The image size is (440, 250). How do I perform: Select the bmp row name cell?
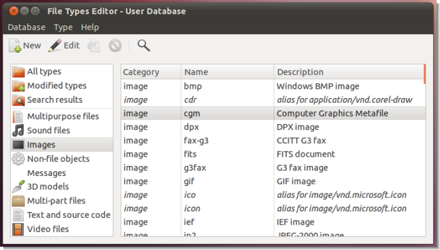click(193, 86)
